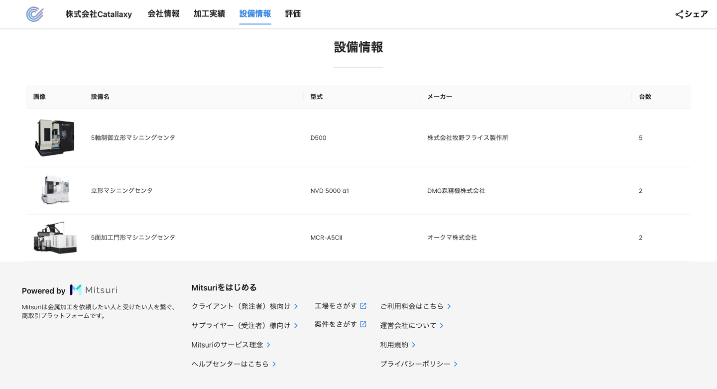Image resolution: width=717 pixels, height=389 pixels.
Task: Click external link icon beside 工場をさがす
Action: click(x=363, y=306)
